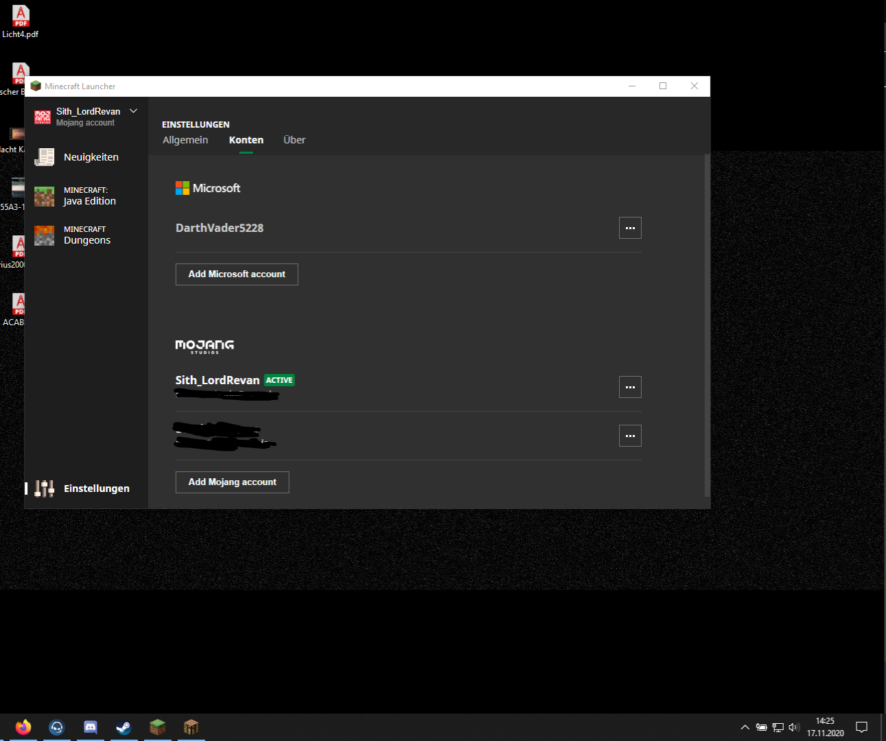Open the options menu for DarthVader5228
886x741 pixels.
[x=630, y=228]
